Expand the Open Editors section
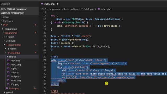 8,9
